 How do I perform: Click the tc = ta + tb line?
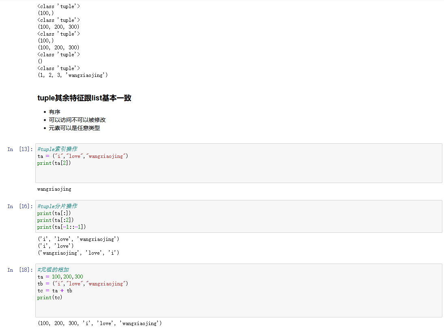pos(55,291)
